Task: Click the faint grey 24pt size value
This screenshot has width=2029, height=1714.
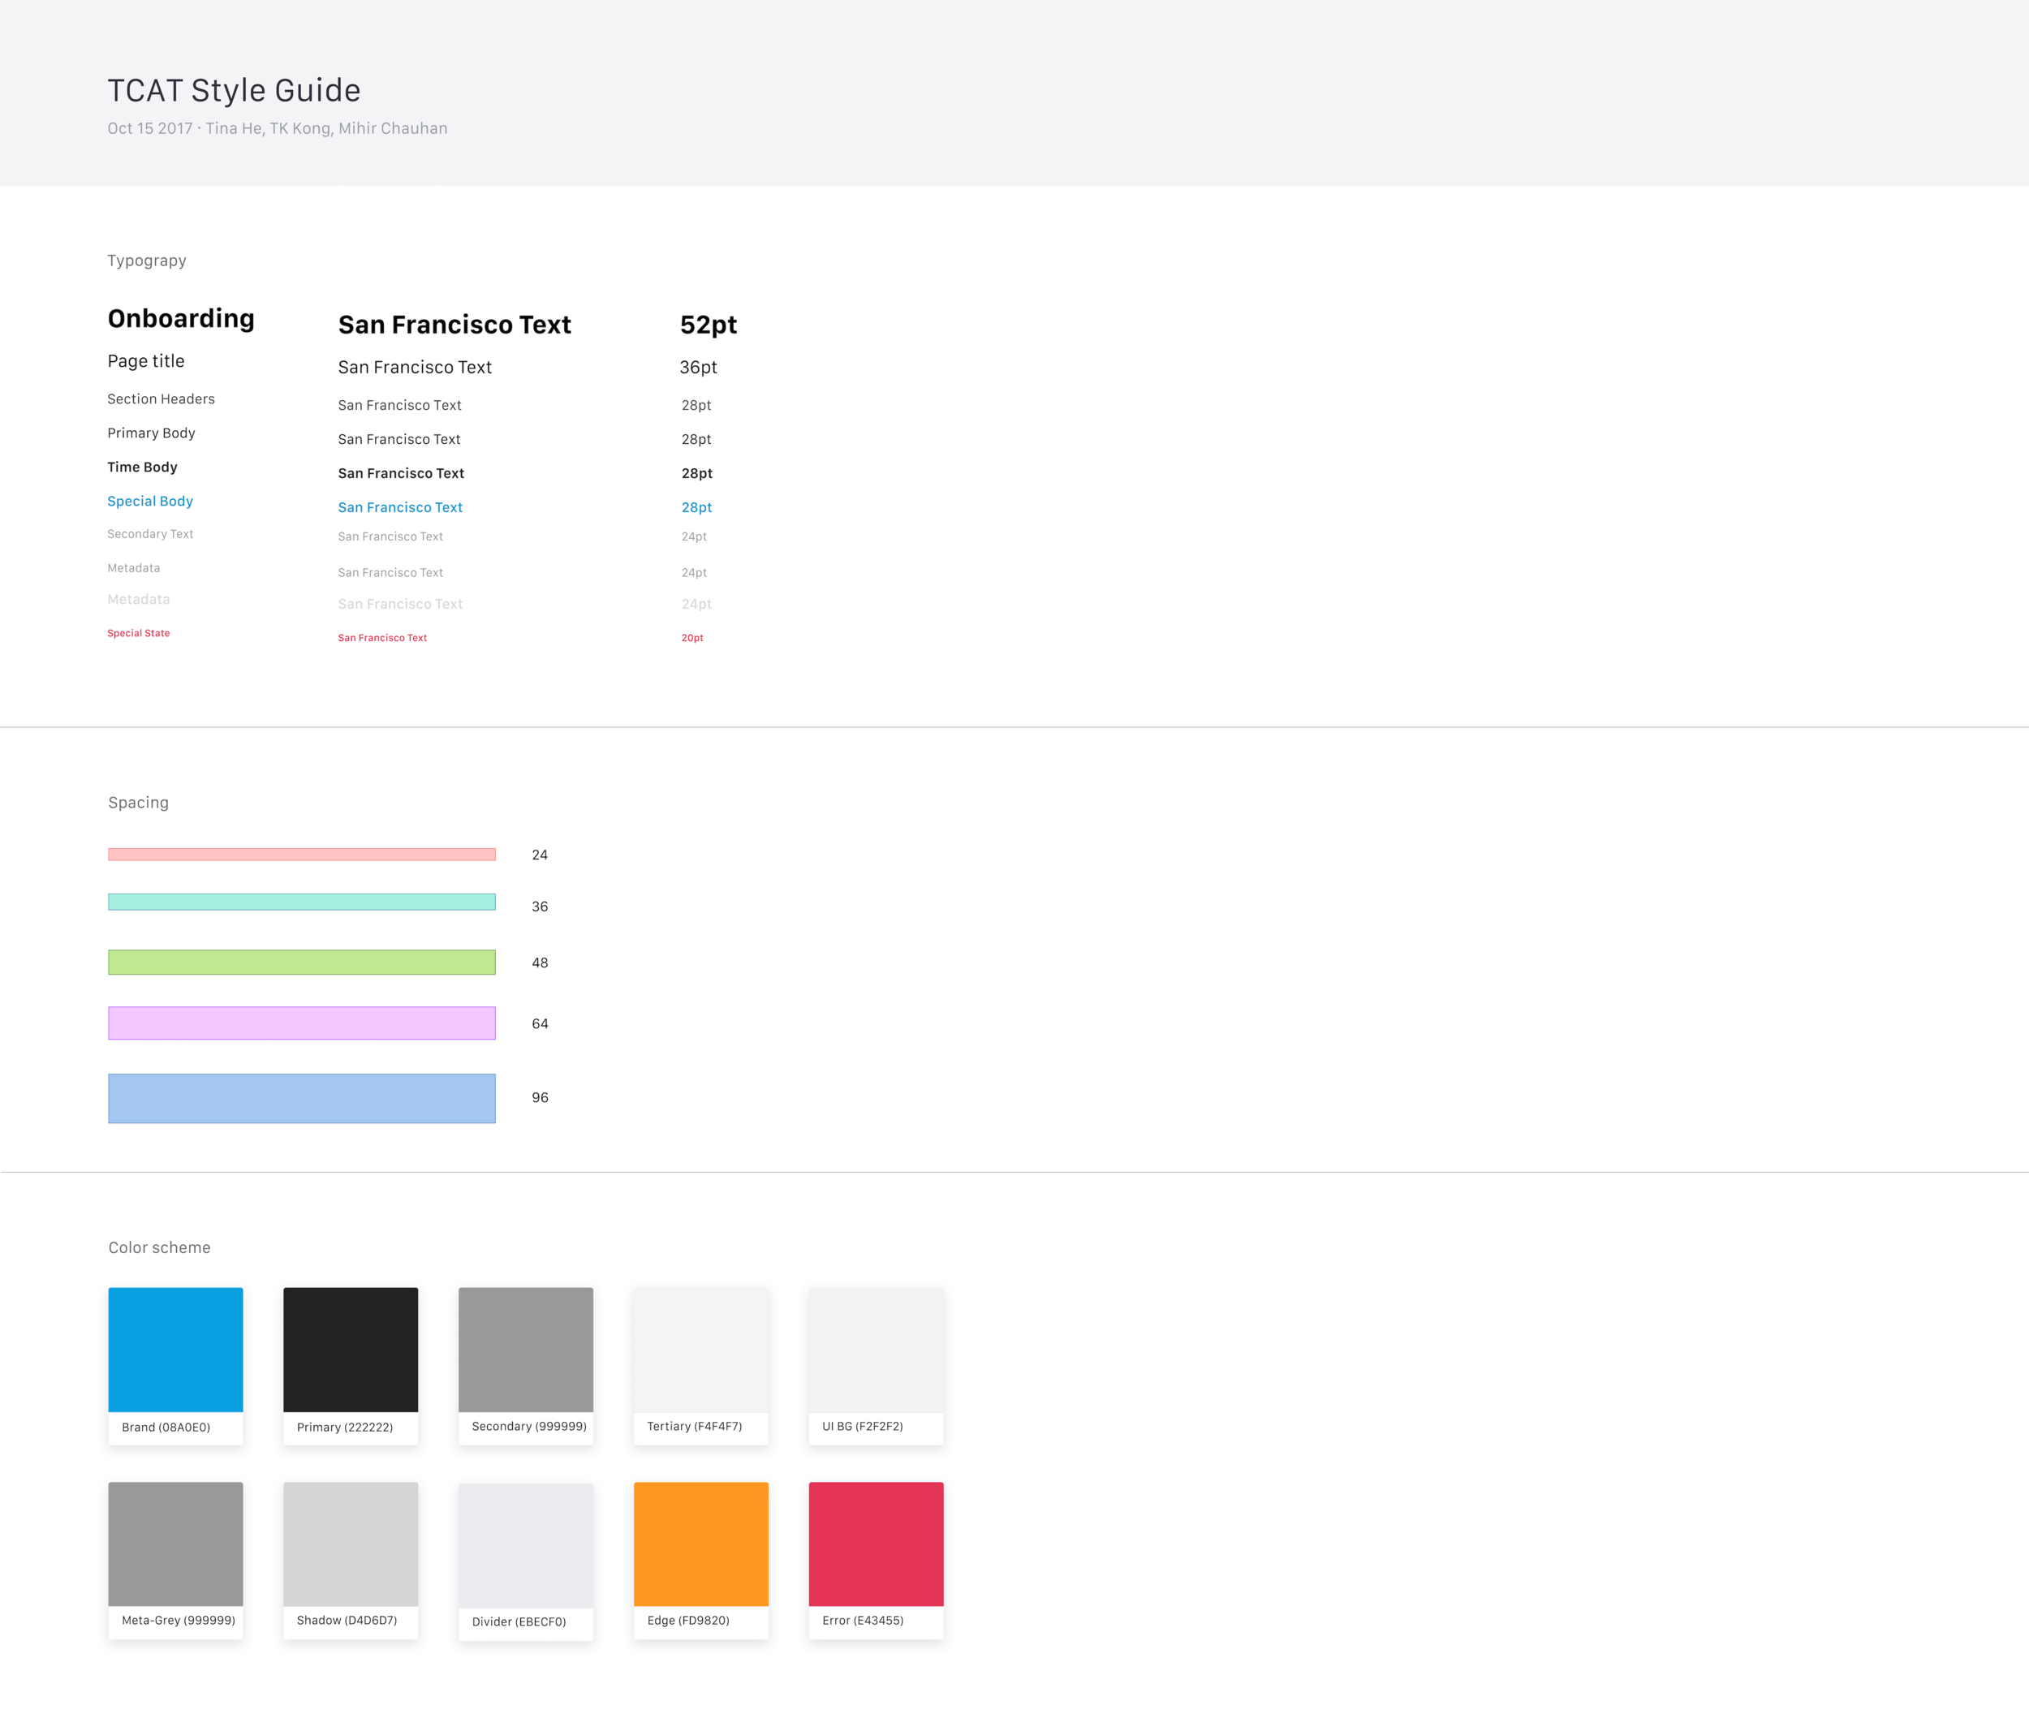Action: [x=696, y=604]
